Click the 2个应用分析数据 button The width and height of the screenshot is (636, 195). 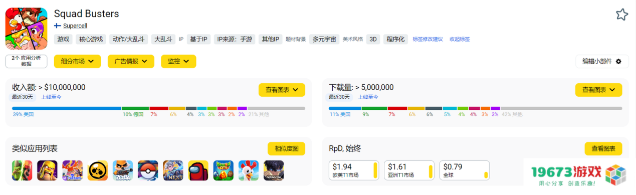click(x=26, y=61)
